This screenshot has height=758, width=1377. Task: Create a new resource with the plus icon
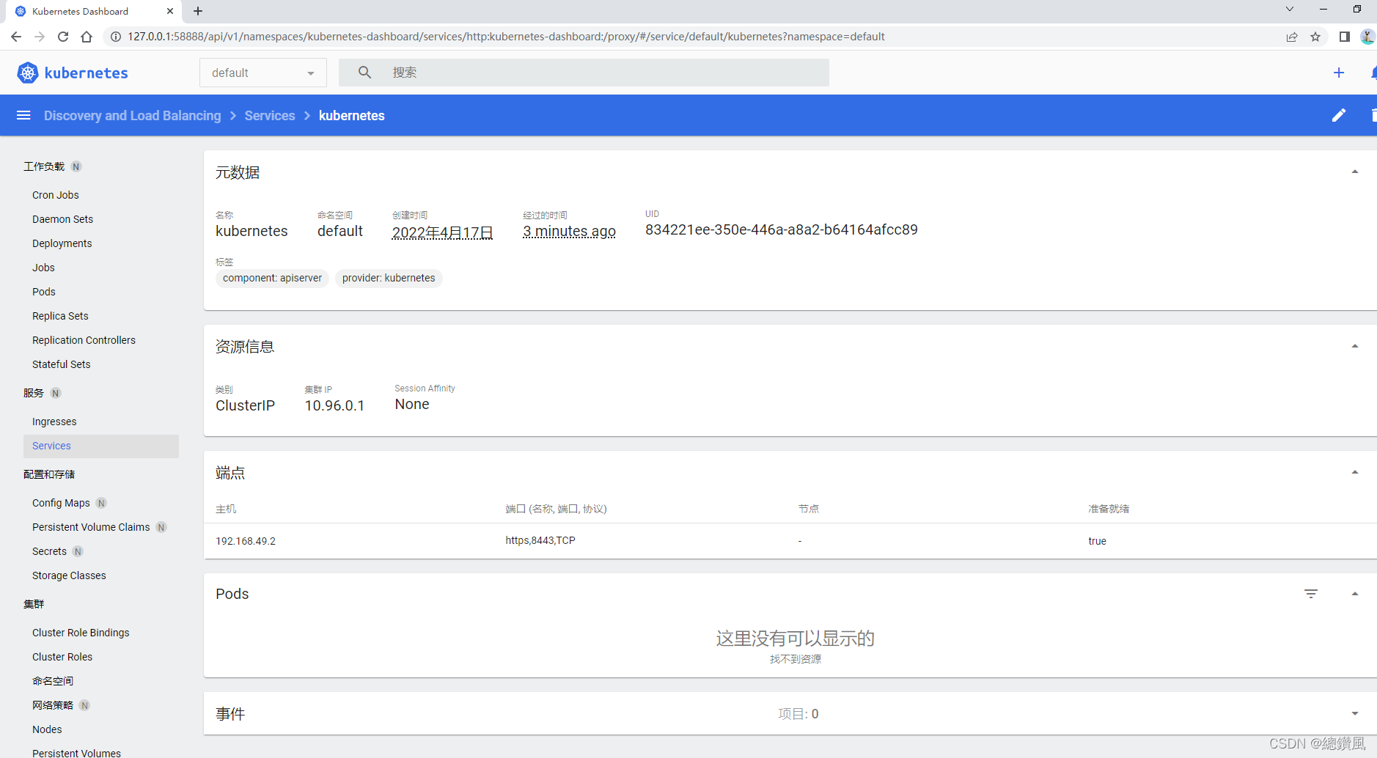[1339, 73]
